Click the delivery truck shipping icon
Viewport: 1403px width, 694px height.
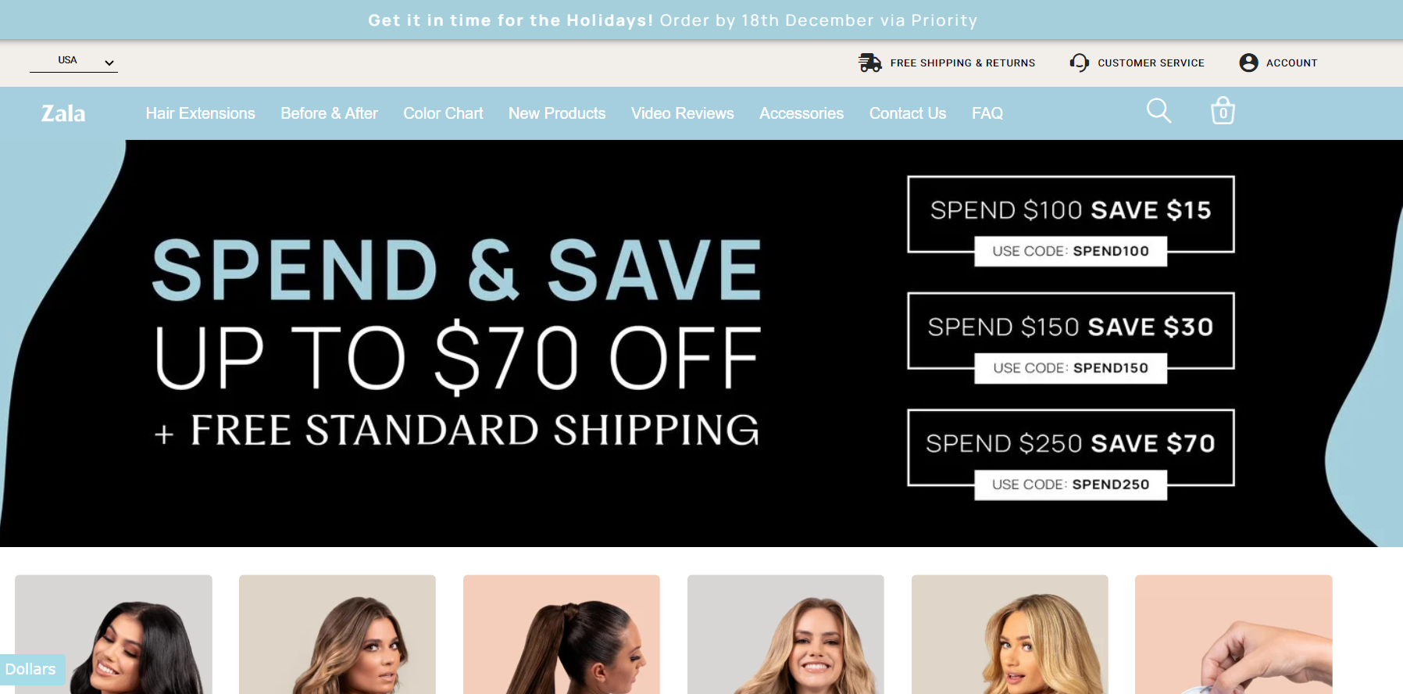(x=869, y=63)
